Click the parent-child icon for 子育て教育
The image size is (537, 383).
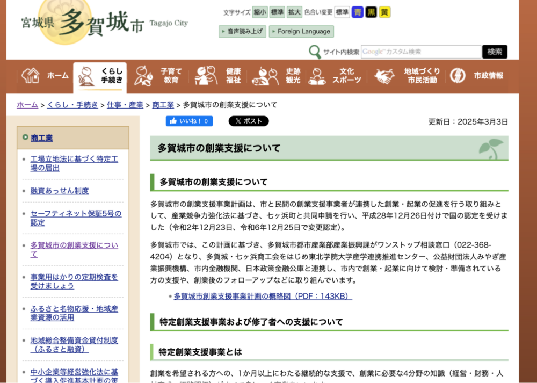143,75
